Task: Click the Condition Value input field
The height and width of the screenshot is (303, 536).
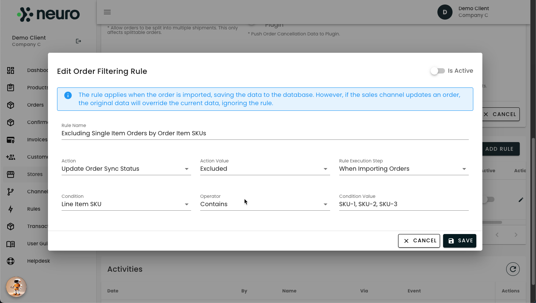Action: click(x=404, y=204)
